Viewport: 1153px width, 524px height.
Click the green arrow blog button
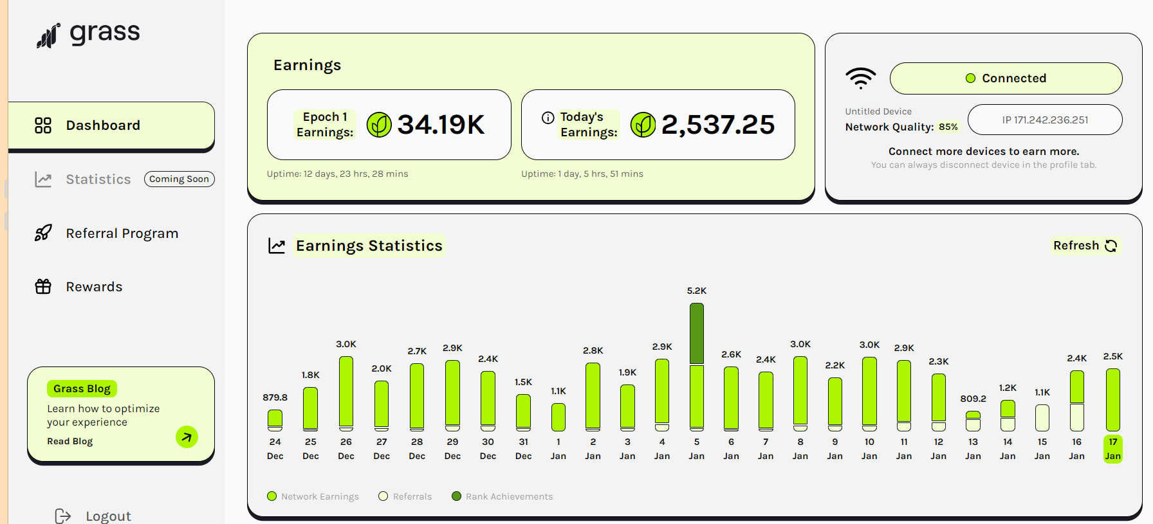tap(187, 437)
